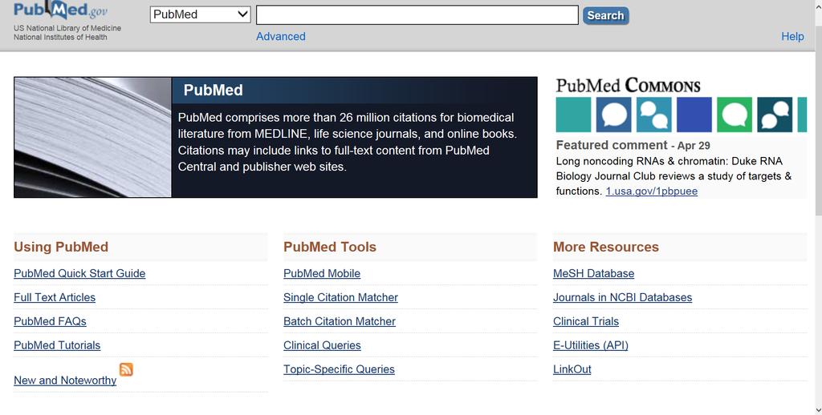This screenshot has width=822, height=415.
Task: Click the PubMed.gov logo
Action: tap(61, 10)
